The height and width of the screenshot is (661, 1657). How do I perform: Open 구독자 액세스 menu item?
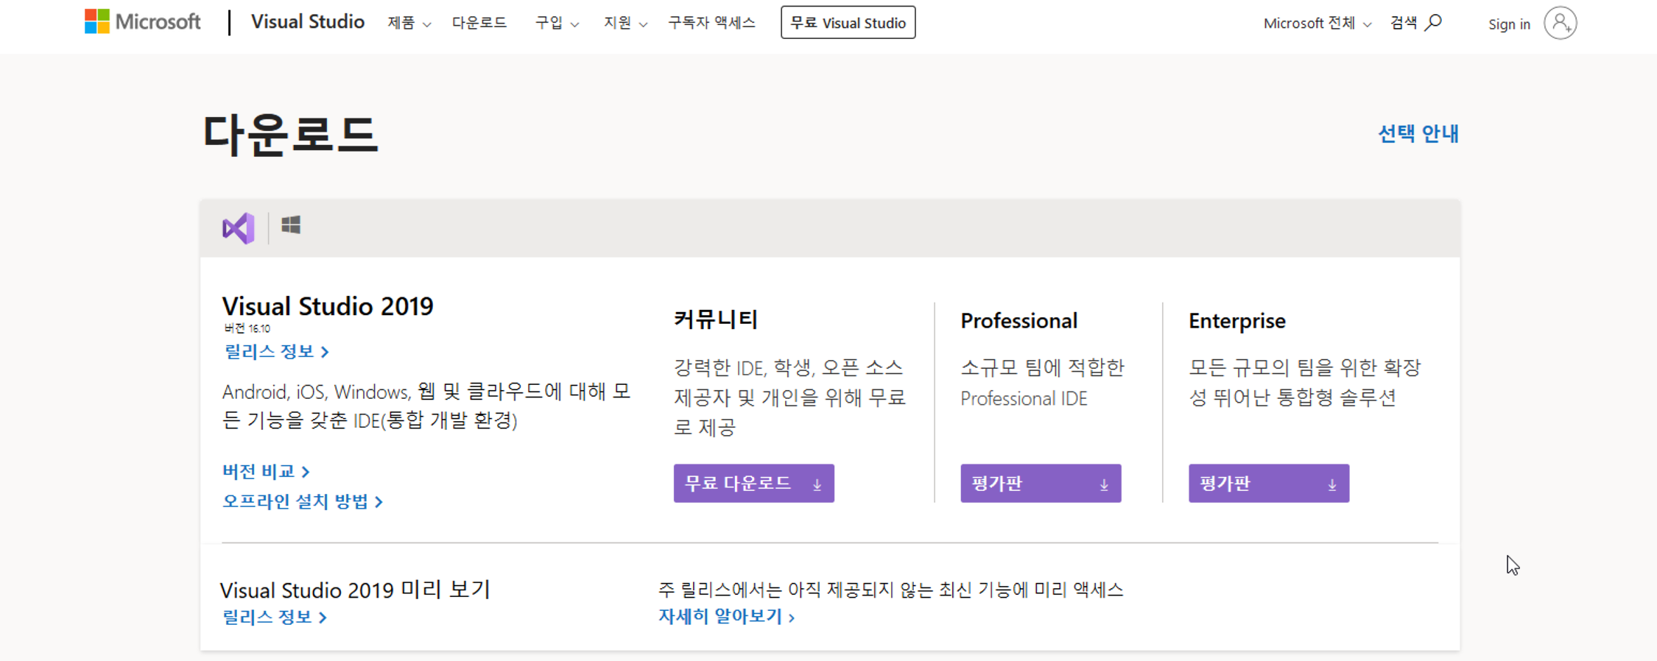click(711, 23)
